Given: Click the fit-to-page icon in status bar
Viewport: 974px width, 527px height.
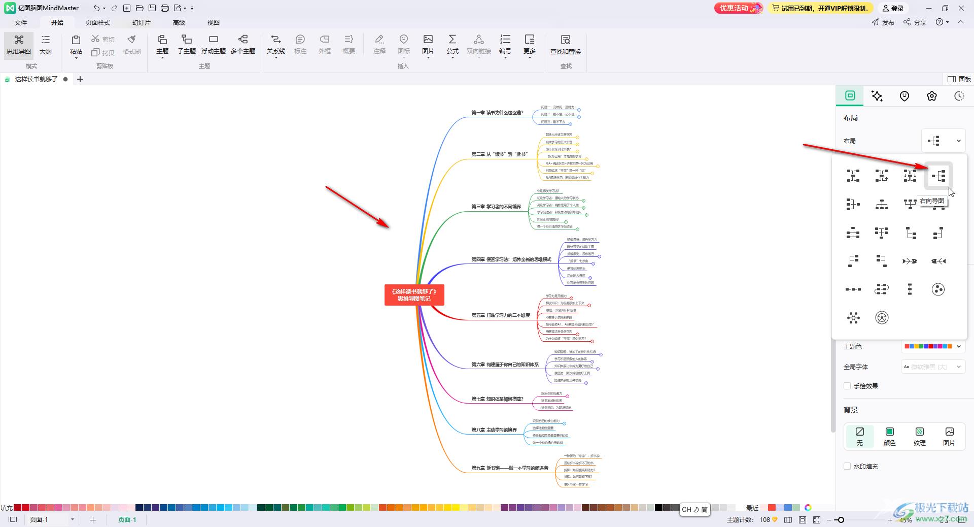Looking at the screenshot, I should [803, 519].
